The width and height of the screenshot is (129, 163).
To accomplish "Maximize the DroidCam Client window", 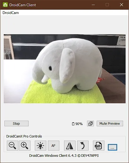I will tap(107, 5).
